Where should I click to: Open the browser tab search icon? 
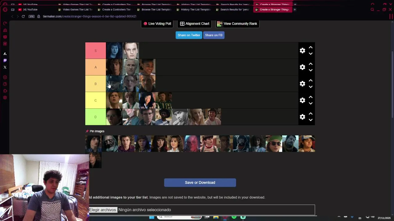click(x=372, y=10)
